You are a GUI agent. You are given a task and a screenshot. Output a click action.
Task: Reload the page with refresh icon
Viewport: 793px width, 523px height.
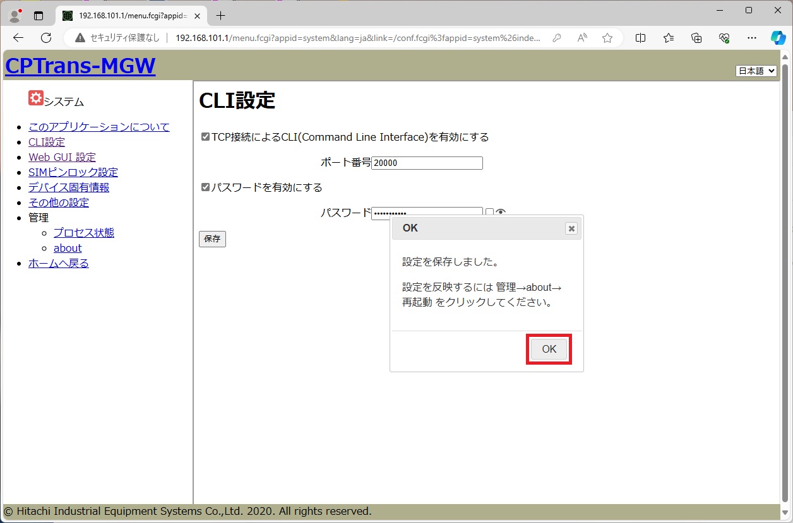pyautogui.click(x=46, y=38)
